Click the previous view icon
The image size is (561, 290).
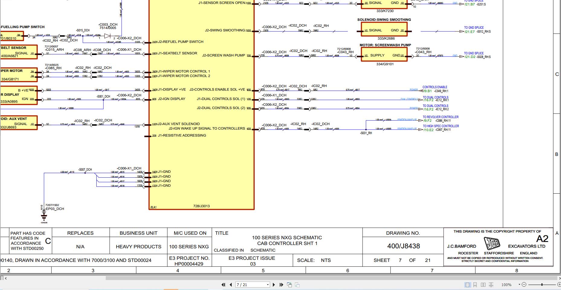(x=289, y=285)
